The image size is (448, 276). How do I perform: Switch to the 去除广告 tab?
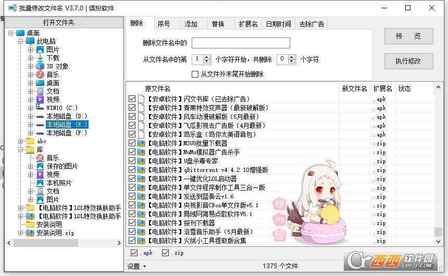point(312,24)
